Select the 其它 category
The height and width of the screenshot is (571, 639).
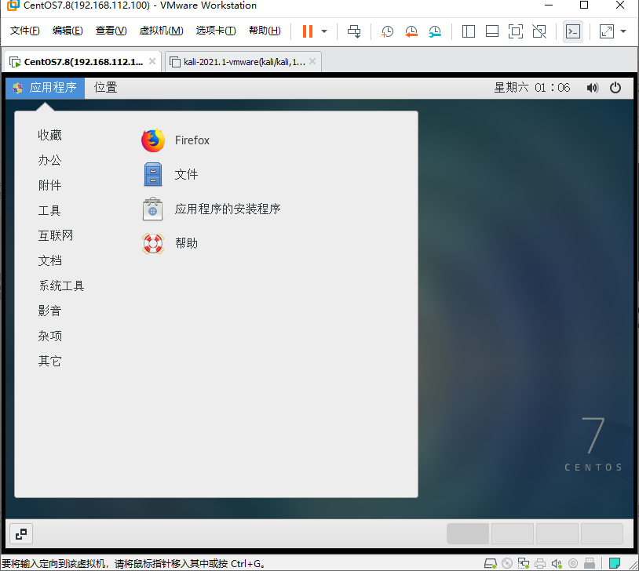tap(49, 362)
